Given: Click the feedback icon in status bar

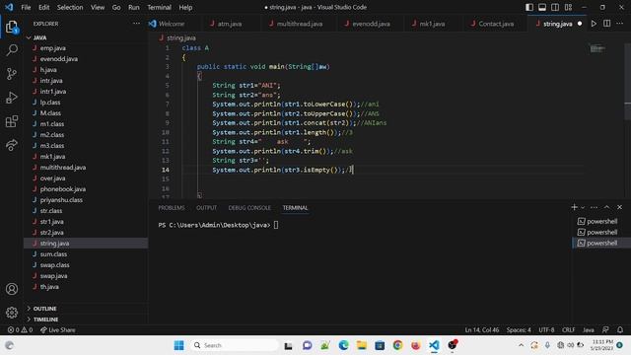Looking at the screenshot, I should [x=605, y=330].
